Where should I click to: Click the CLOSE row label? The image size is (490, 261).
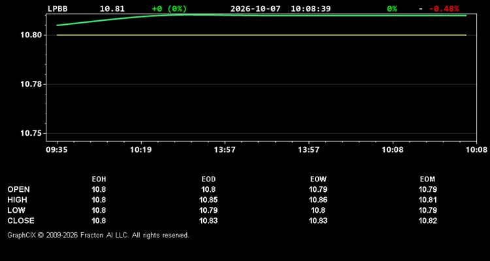click(21, 221)
